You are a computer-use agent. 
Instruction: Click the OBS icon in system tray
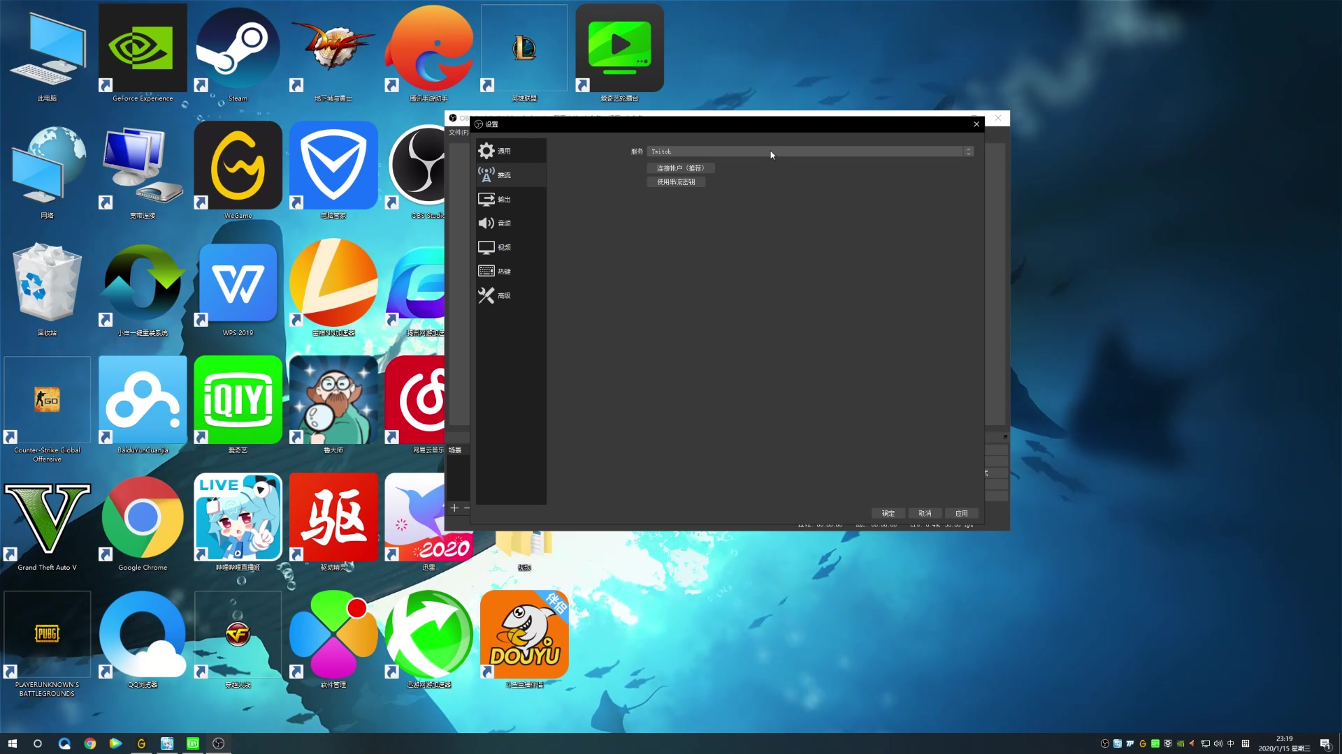(1105, 744)
